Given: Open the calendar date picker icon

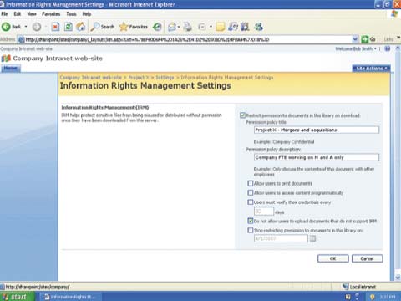Looking at the screenshot, I should pyautogui.click(x=313, y=238).
